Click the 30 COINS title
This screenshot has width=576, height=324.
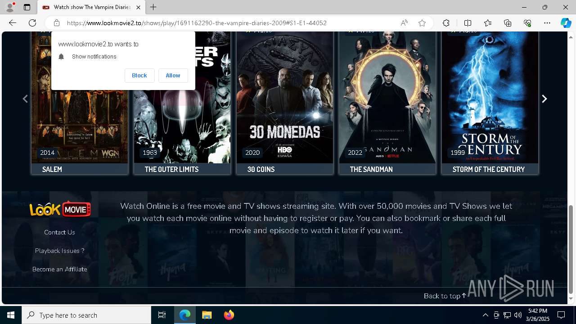261,169
